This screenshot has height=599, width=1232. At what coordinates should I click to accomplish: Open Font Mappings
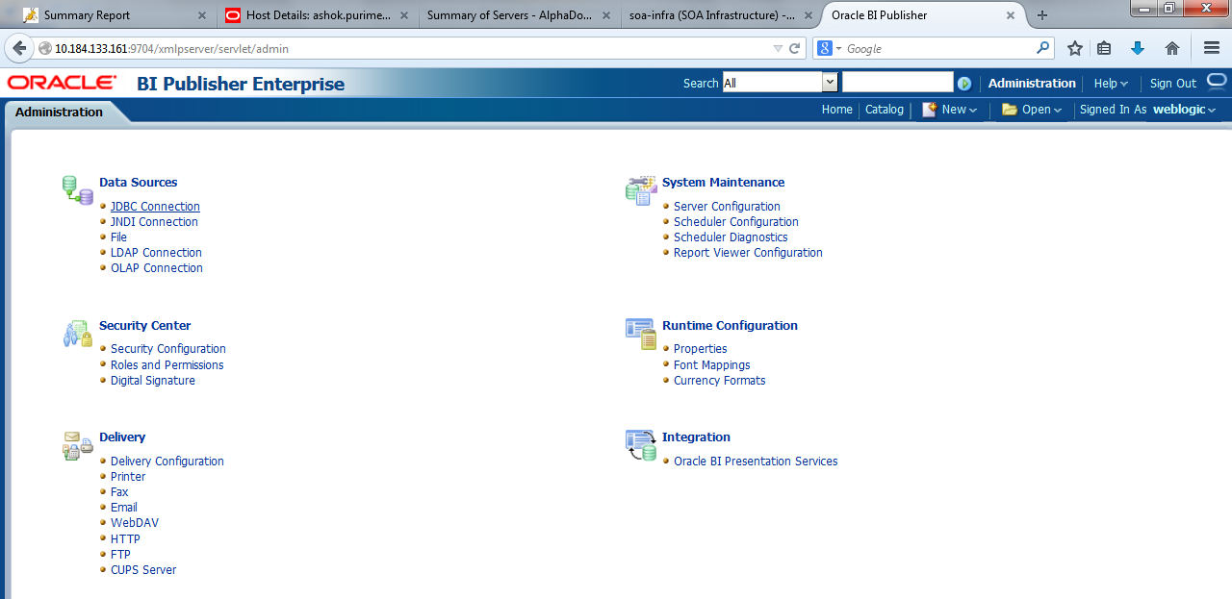pos(711,365)
